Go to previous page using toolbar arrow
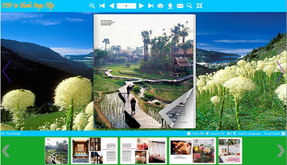This screenshot has width=287, height=165. point(112,6)
